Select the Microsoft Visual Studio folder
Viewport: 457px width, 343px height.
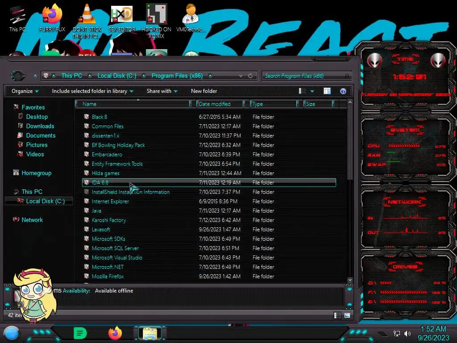(209, 258)
